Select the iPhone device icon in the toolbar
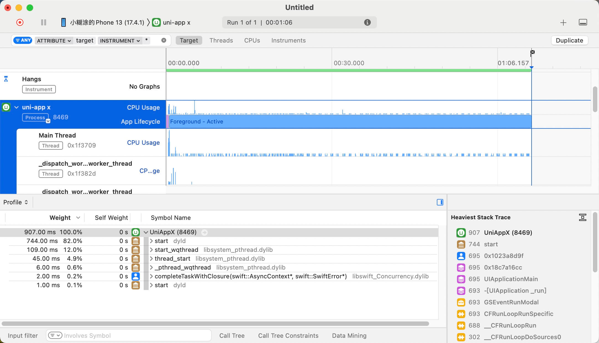The image size is (599, 343). point(63,22)
